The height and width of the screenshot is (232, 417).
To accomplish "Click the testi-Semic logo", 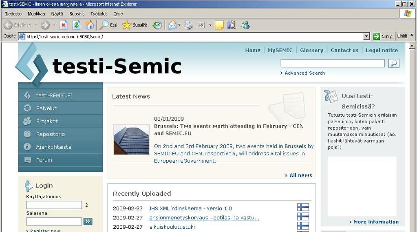I will tap(98, 65).
